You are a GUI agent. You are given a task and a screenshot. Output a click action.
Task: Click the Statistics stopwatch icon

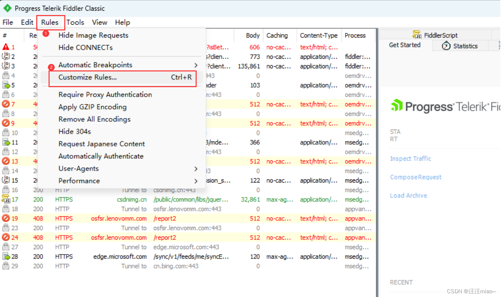[446, 46]
